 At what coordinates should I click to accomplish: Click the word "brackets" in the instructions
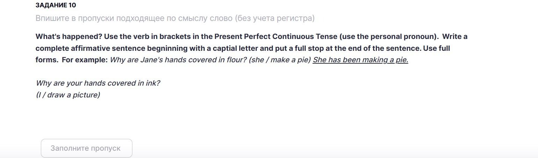pyautogui.click(x=174, y=37)
